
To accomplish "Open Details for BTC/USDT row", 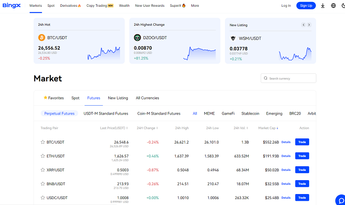I will 286,142.
